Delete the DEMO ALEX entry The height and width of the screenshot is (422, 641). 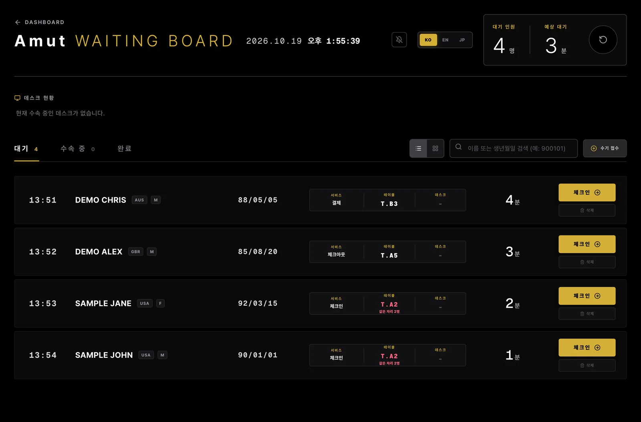(x=587, y=262)
